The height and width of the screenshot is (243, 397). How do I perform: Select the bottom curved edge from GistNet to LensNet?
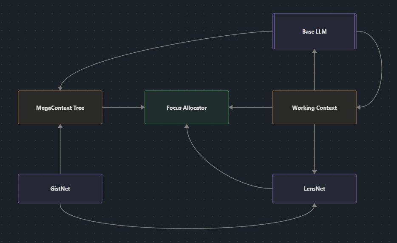click(187, 228)
